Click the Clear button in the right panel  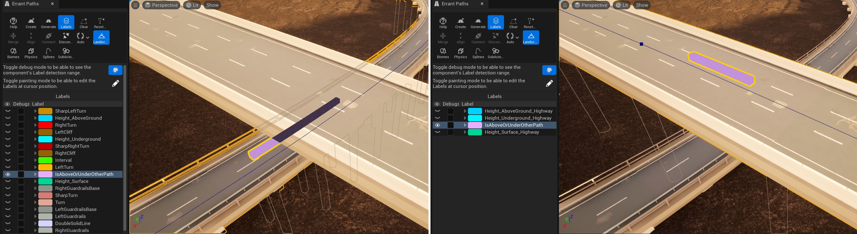[513, 22]
